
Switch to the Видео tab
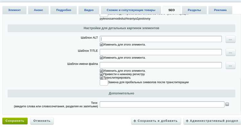(89, 10)
